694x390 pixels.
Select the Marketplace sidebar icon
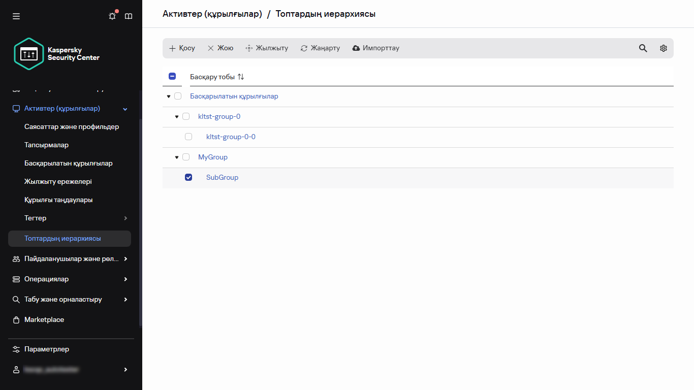[16, 319]
